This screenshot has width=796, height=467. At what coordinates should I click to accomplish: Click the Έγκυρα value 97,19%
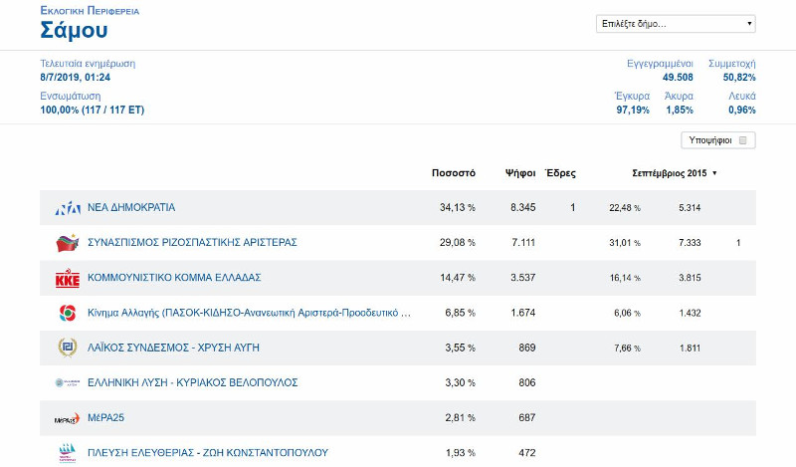click(633, 110)
